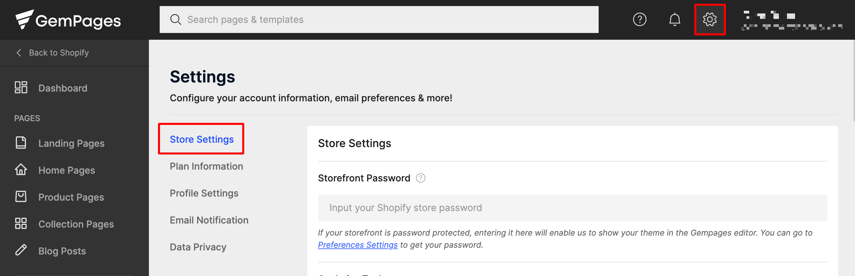Click the search magnifier icon
Image resolution: width=855 pixels, height=276 pixels.
(176, 20)
